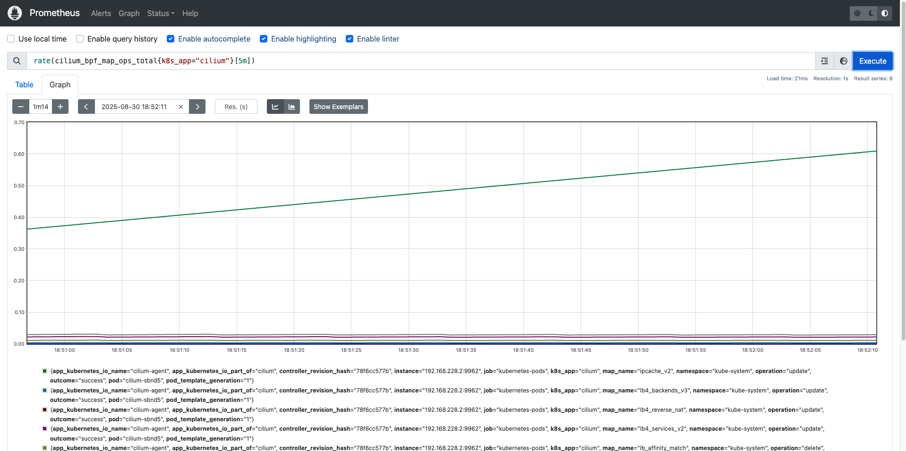Select the browser-preferred theme contrast icon
The height and width of the screenshot is (451, 906).
tap(885, 13)
